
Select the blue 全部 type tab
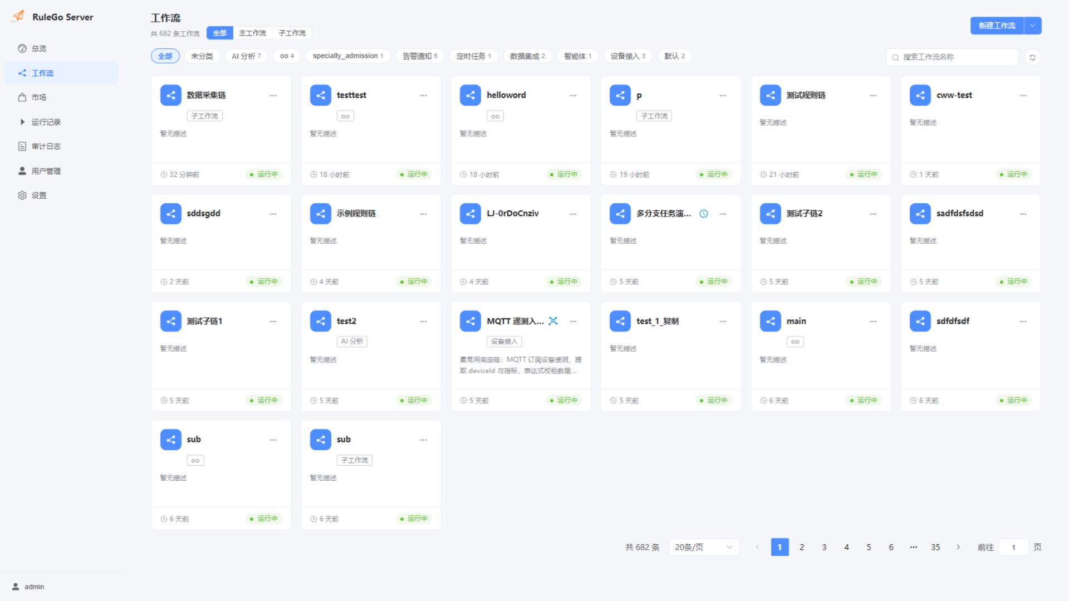click(220, 33)
